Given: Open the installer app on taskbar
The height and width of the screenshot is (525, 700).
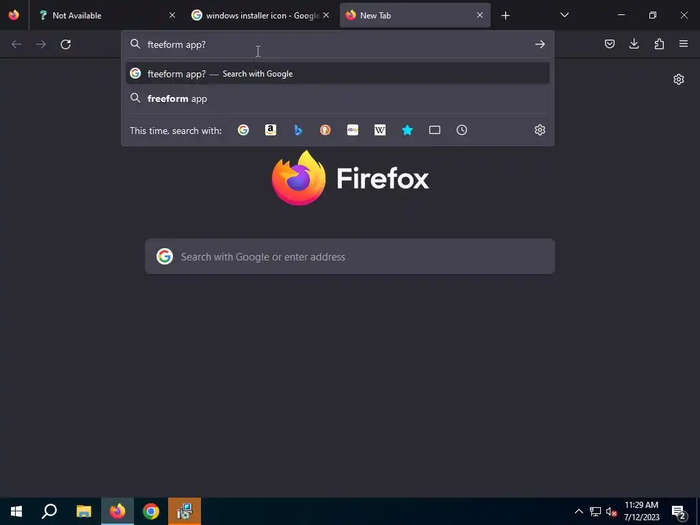Looking at the screenshot, I should click(x=185, y=511).
